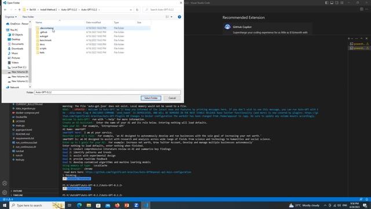
Task: Sort by Name column header
Action: pyautogui.click(x=39, y=22)
